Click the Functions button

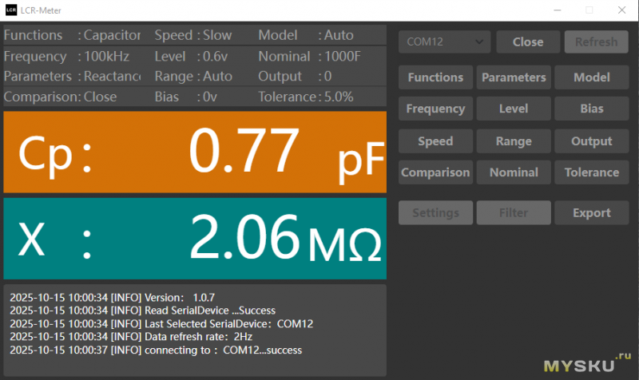point(435,77)
